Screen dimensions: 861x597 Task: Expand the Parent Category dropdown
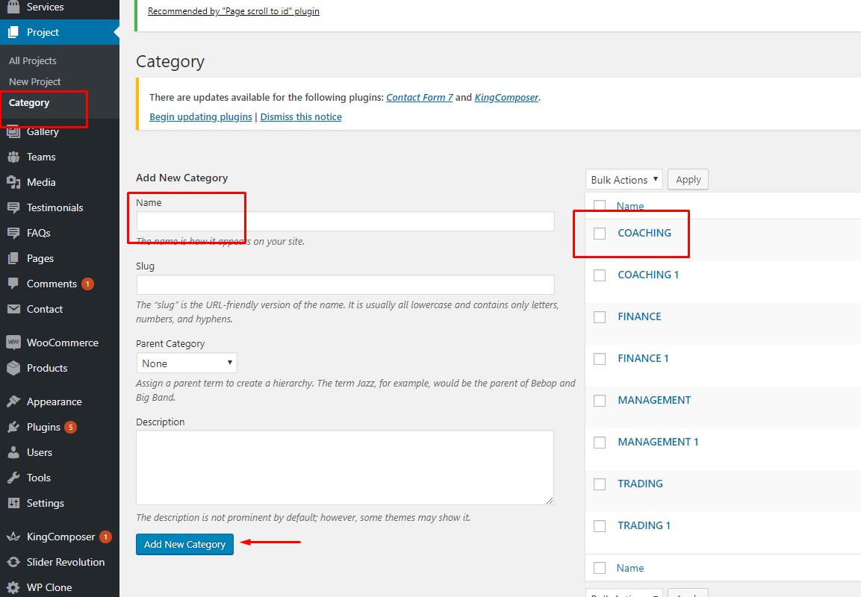[187, 363]
